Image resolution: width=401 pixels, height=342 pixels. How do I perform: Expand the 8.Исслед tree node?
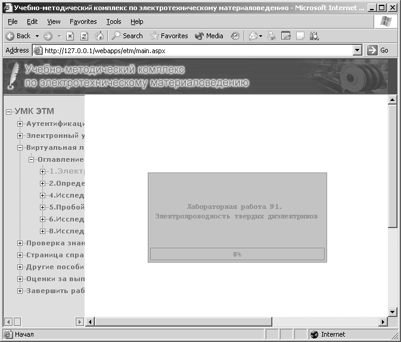click(x=43, y=232)
